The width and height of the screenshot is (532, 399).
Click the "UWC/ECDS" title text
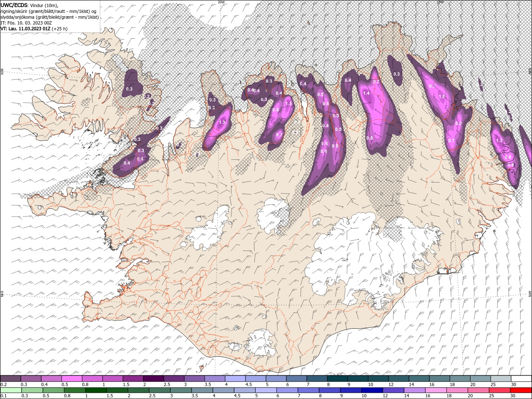[x=15, y=5]
